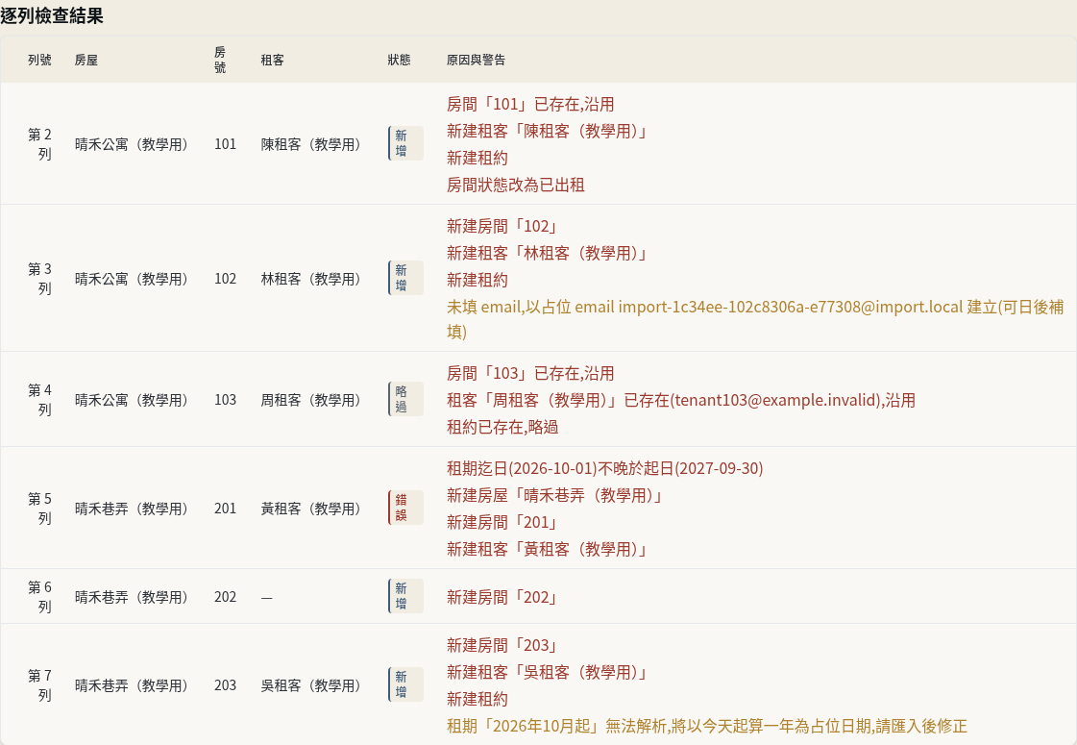Click tenant 吳租客（教學用）
This screenshot has height=745, width=1077.
[x=310, y=685]
